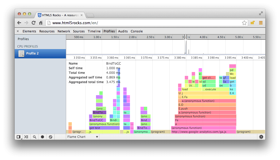Open Chrome hamburger menu
The width and height of the screenshot is (280, 160).
(261, 23)
